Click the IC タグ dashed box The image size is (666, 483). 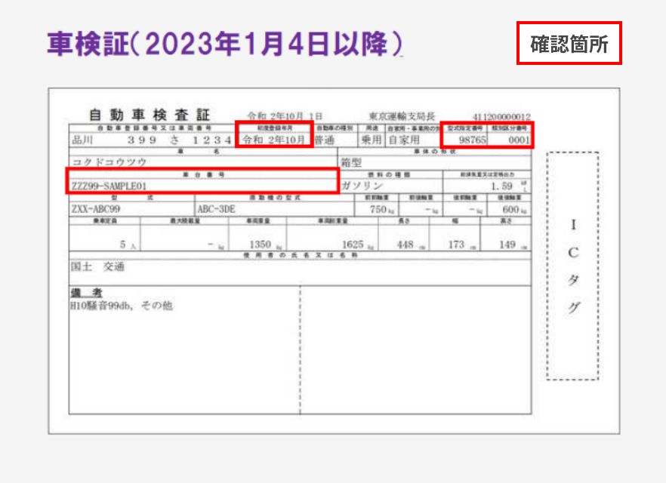click(x=572, y=266)
